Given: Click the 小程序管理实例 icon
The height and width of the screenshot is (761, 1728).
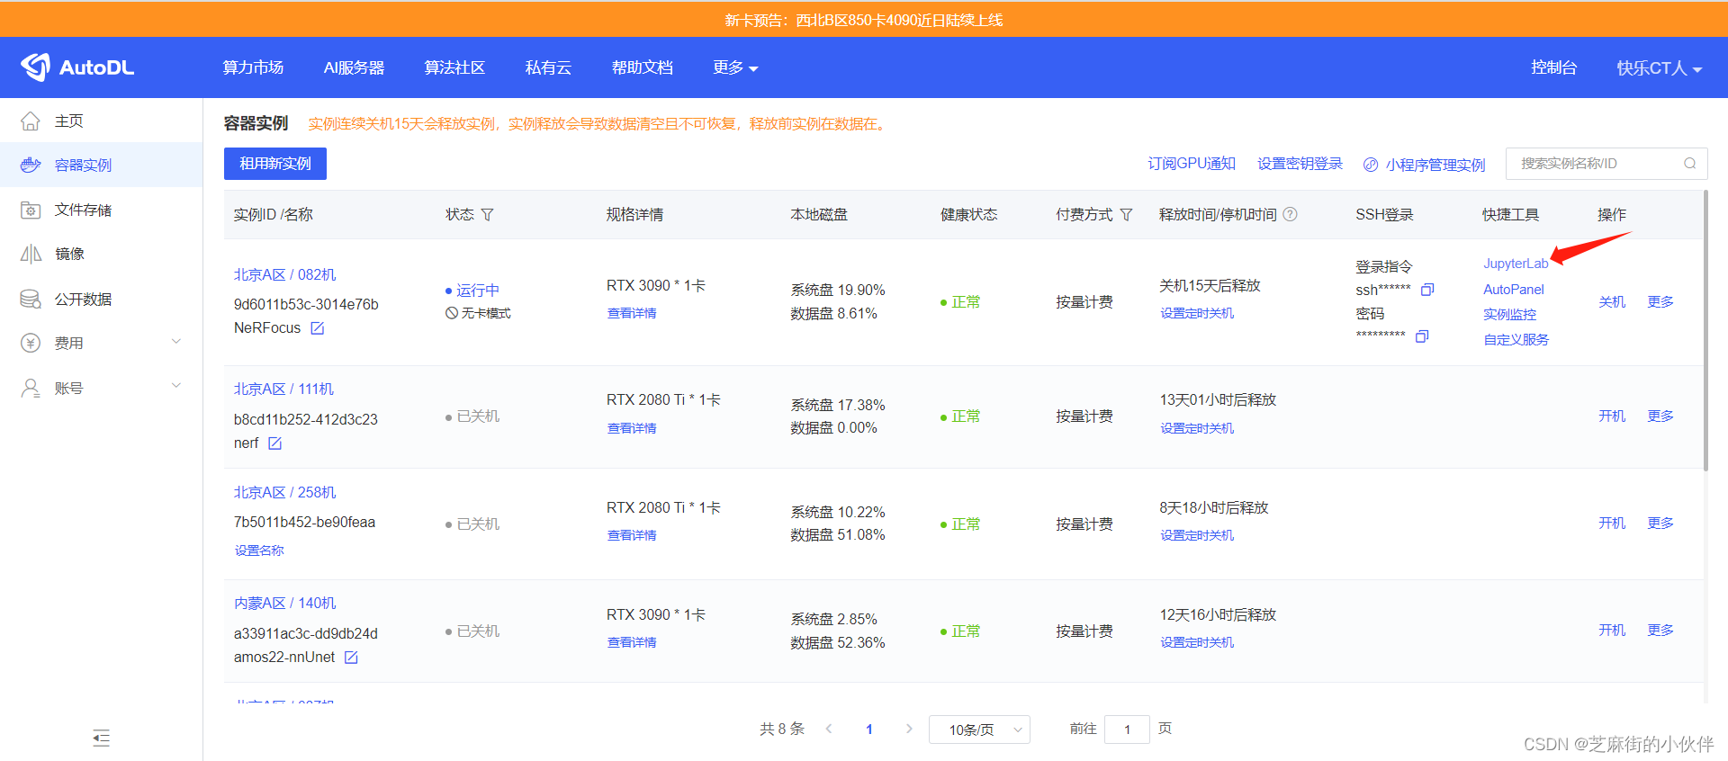Looking at the screenshot, I should click(x=1371, y=165).
